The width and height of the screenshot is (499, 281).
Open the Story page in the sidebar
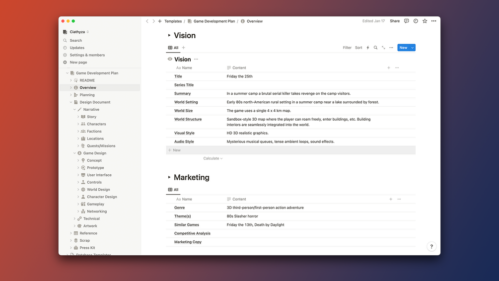pyautogui.click(x=92, y=117)
